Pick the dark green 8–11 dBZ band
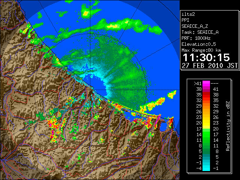Image resolution: width=240 pixels, height=180 pixels. [206, 145]
